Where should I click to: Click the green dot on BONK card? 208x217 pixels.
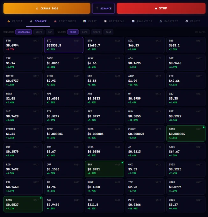204,127
